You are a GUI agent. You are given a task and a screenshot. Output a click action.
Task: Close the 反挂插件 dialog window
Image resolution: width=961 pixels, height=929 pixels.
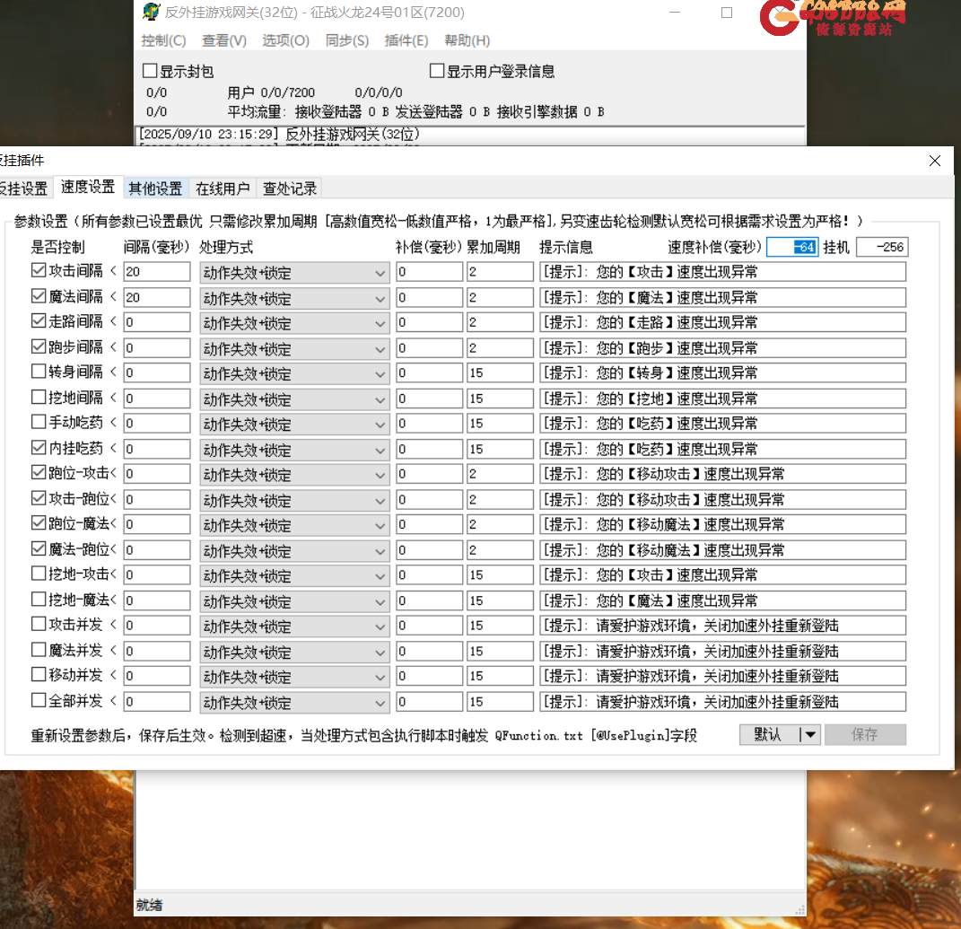click(x=935, y=161)
